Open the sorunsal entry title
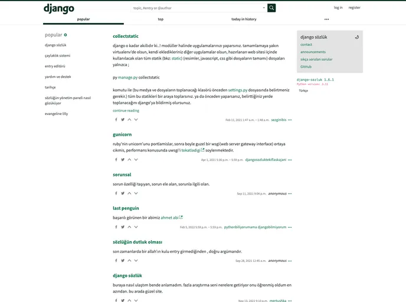Viewport: 406px width, 302px height. click(122, 175)
